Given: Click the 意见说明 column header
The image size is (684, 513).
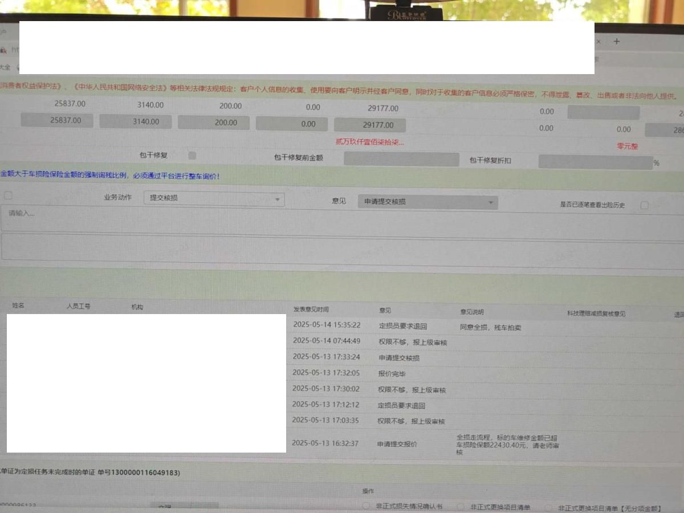Looking at the screenshot, I should point(471,312).
